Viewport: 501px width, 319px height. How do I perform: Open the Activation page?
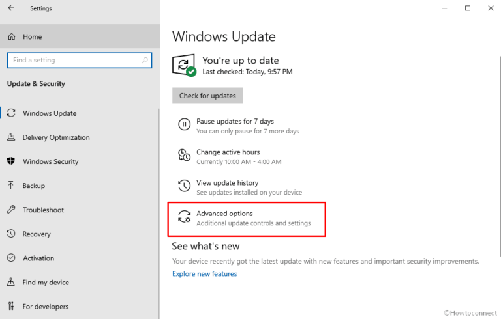click(79, 258)
